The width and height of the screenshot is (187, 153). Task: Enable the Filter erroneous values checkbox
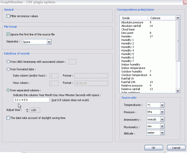point(8,16)
